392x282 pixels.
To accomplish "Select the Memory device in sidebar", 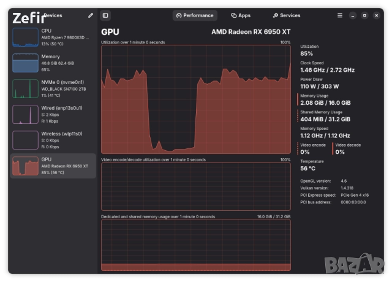I will (x=53, y=63).
